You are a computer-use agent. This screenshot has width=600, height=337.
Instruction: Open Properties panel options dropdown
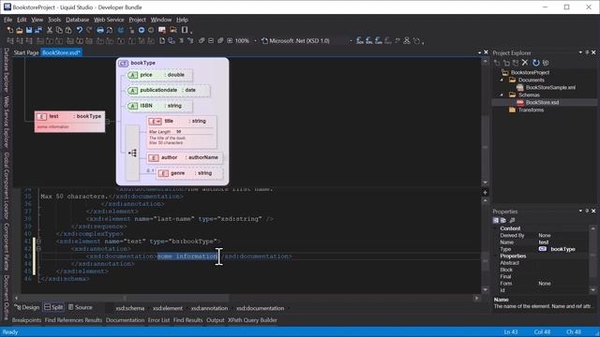[x=580, y=211]
